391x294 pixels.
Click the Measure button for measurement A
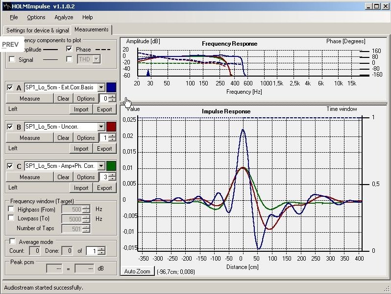coord(30,99)
